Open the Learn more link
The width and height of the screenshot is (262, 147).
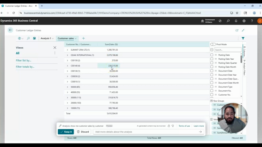pyautogui.click(x=199, y=126)
